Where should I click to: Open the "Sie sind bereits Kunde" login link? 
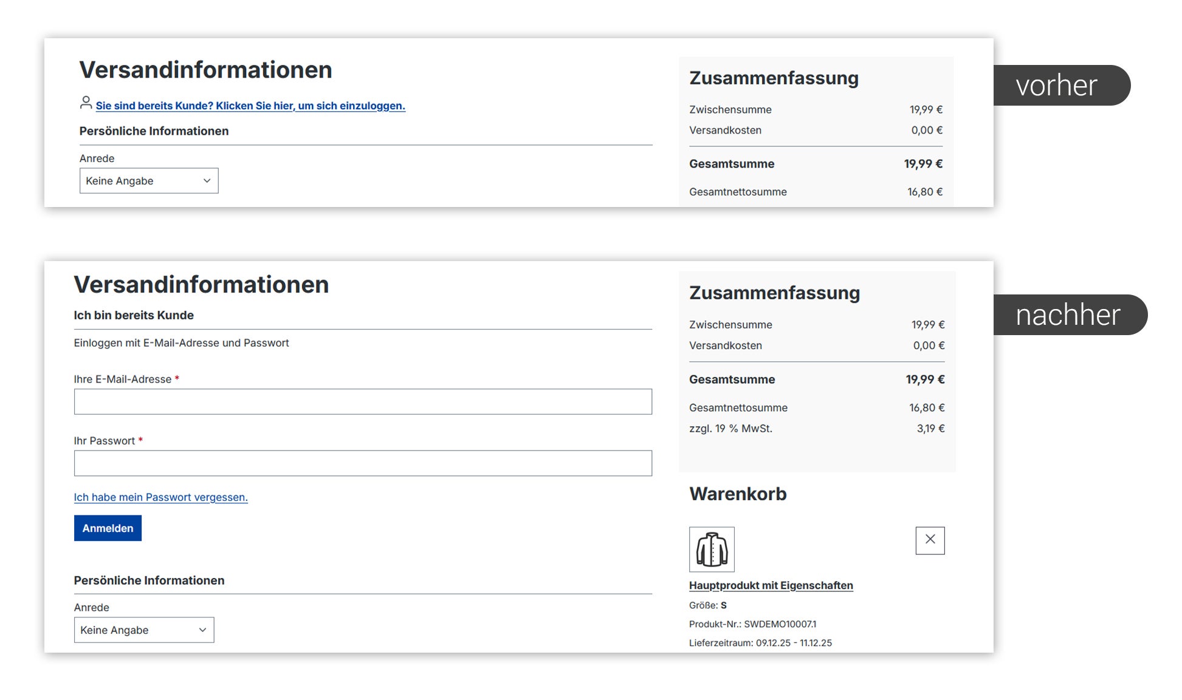pyautogui.click(x=250, y=105)
